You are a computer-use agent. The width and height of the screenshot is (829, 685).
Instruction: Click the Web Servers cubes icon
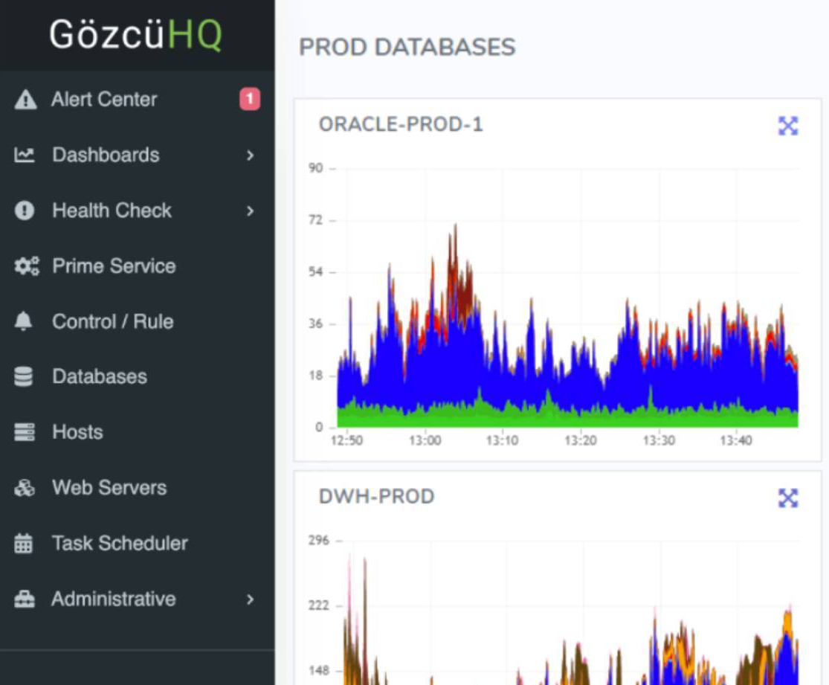click(25, 488)
